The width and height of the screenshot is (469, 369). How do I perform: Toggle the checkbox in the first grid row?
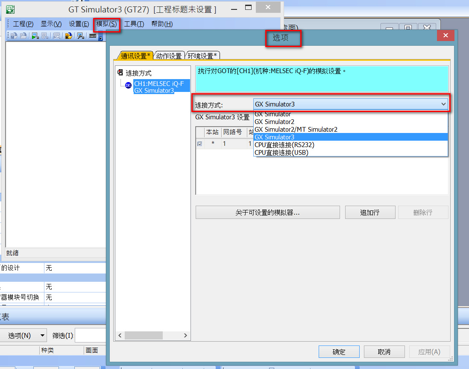click(x=200, y=144)
